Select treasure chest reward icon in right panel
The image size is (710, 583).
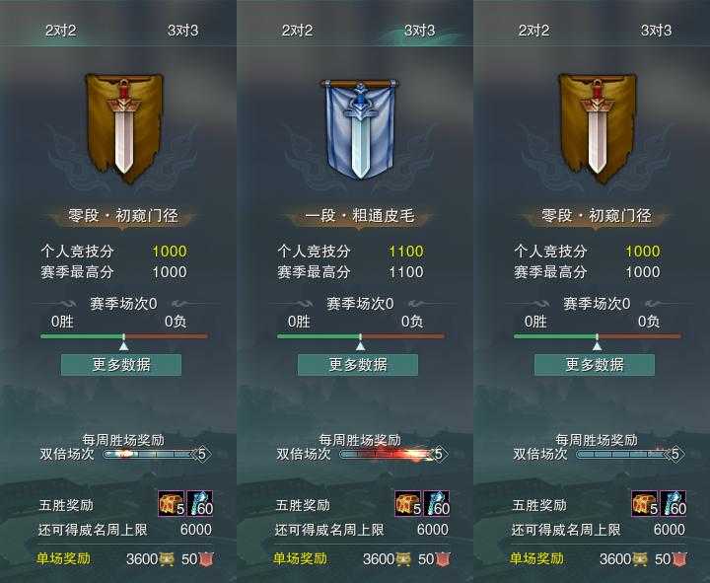(645, 503)
